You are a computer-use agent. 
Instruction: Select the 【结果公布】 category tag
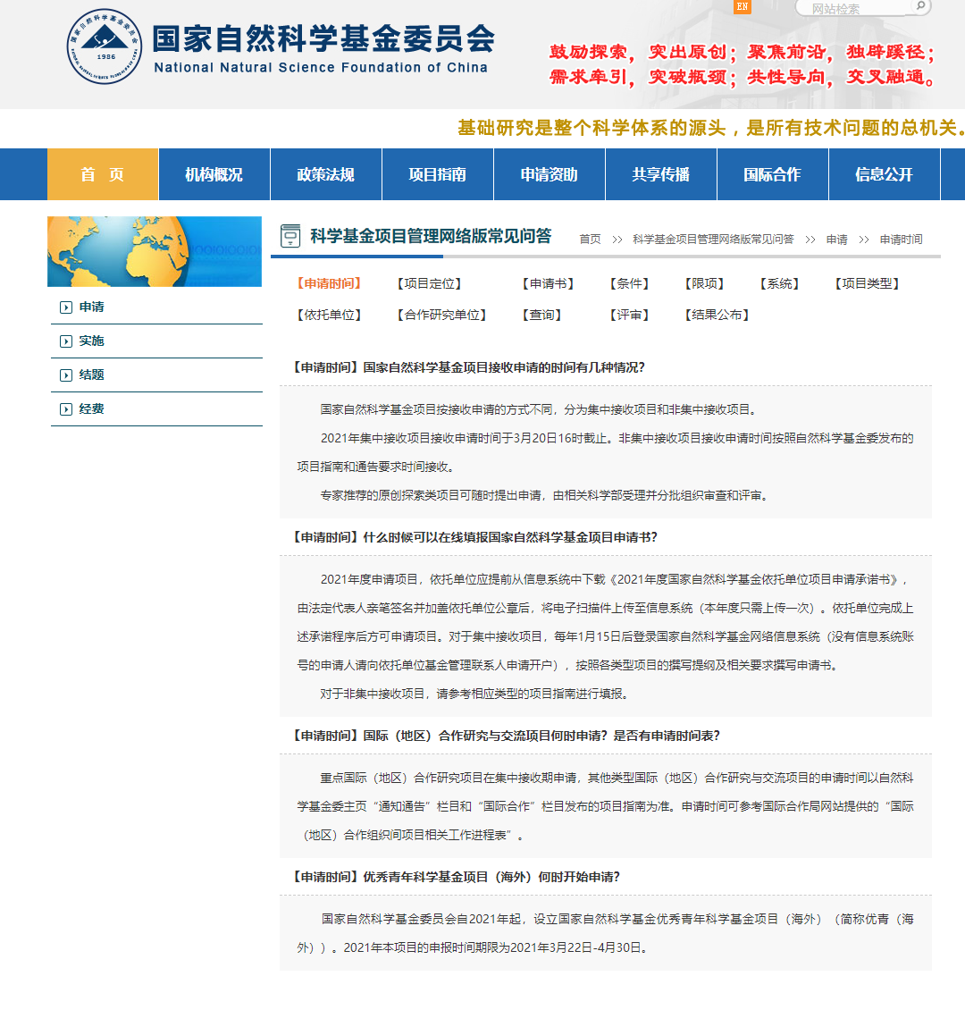(717, 315)
